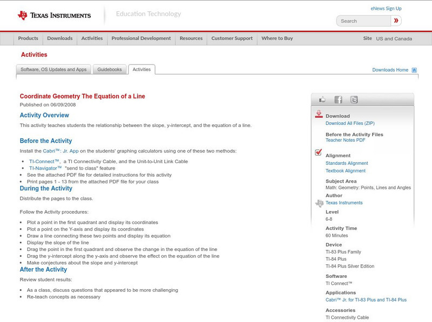
Task: Change the site region US and Canada
Action: click(394, 39)
